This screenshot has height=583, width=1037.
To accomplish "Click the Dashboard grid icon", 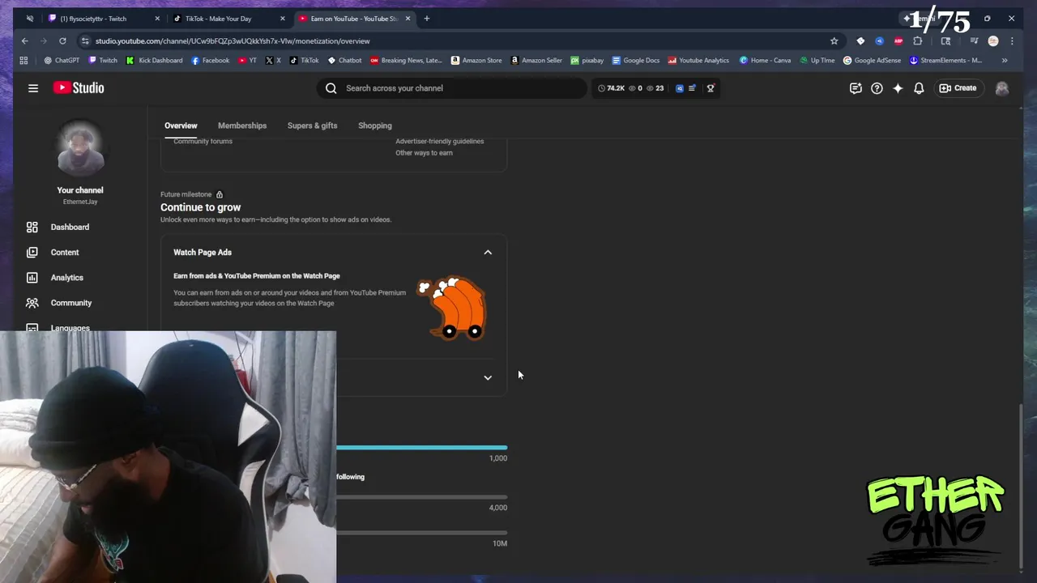I will (32, 228).
